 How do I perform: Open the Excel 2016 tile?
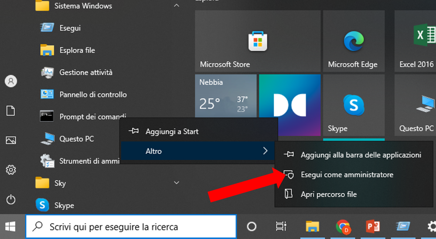[x=416, y=41]
